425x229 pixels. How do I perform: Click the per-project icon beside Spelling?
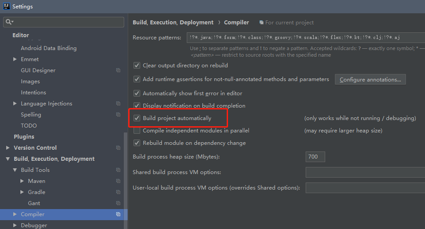coord(118,115)
